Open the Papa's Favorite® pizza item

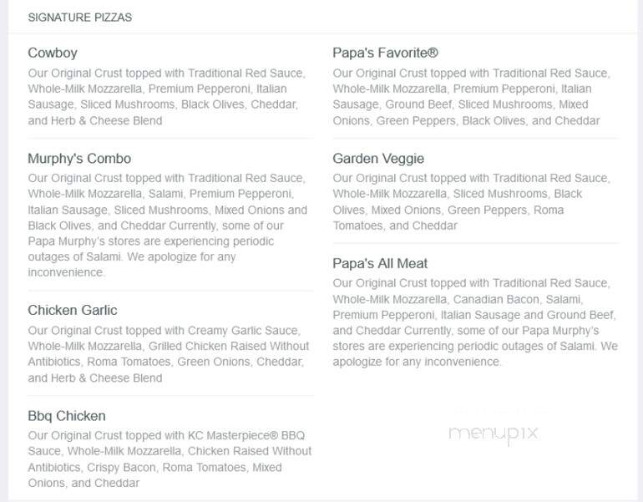click(385, 53)
